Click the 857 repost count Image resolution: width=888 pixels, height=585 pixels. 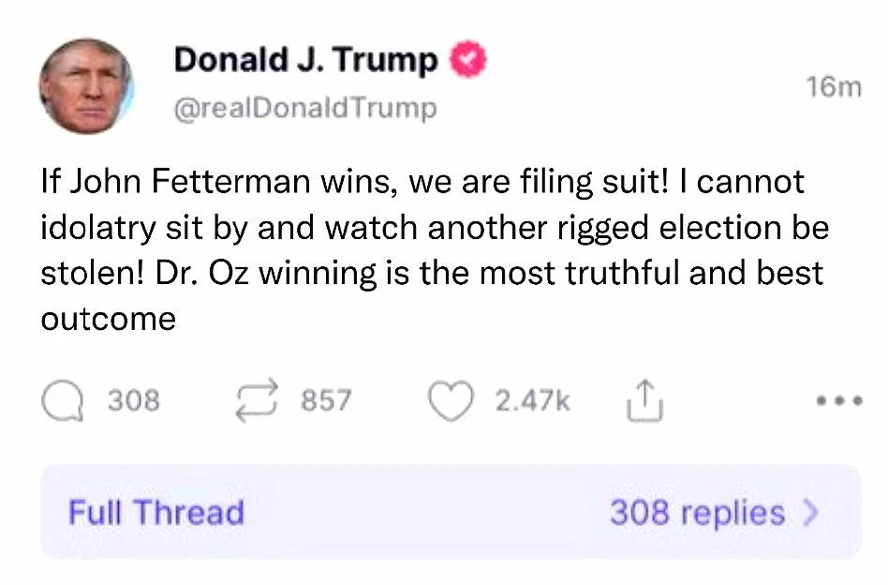(326, 401)
